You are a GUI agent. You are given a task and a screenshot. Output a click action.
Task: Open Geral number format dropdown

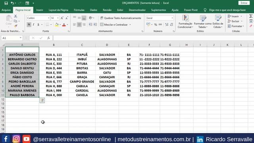172,18
